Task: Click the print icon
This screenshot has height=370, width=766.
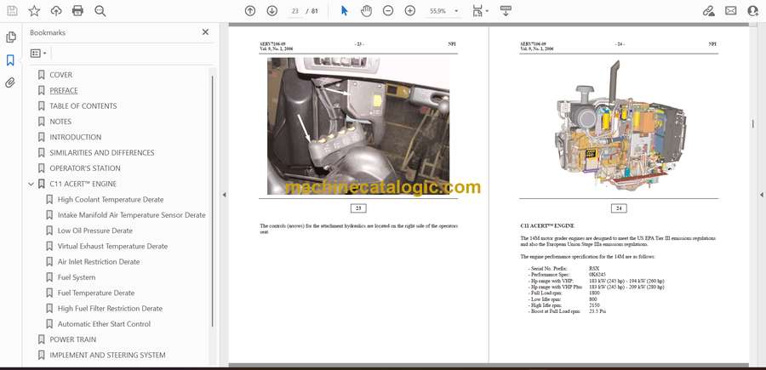Action: tap(78, 11)
